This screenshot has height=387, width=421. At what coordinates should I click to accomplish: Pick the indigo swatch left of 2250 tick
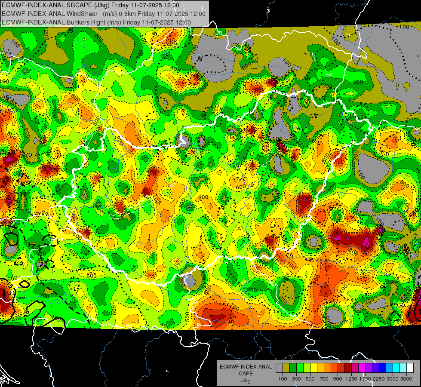point(376,368)
